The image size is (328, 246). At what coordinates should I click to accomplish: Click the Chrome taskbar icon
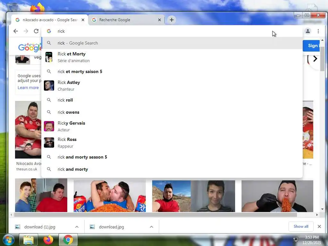[x=68, y=240]
